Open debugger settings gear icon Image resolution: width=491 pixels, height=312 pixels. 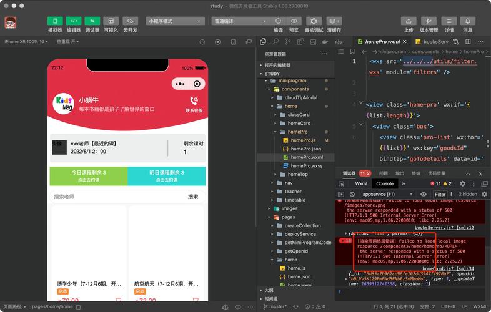pyautogui.click(x=462, y=183)
